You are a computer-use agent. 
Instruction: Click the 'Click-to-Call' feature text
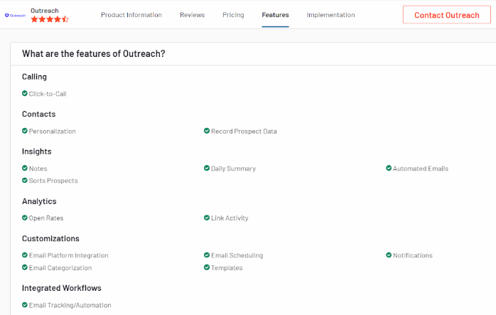coord(48,94)
